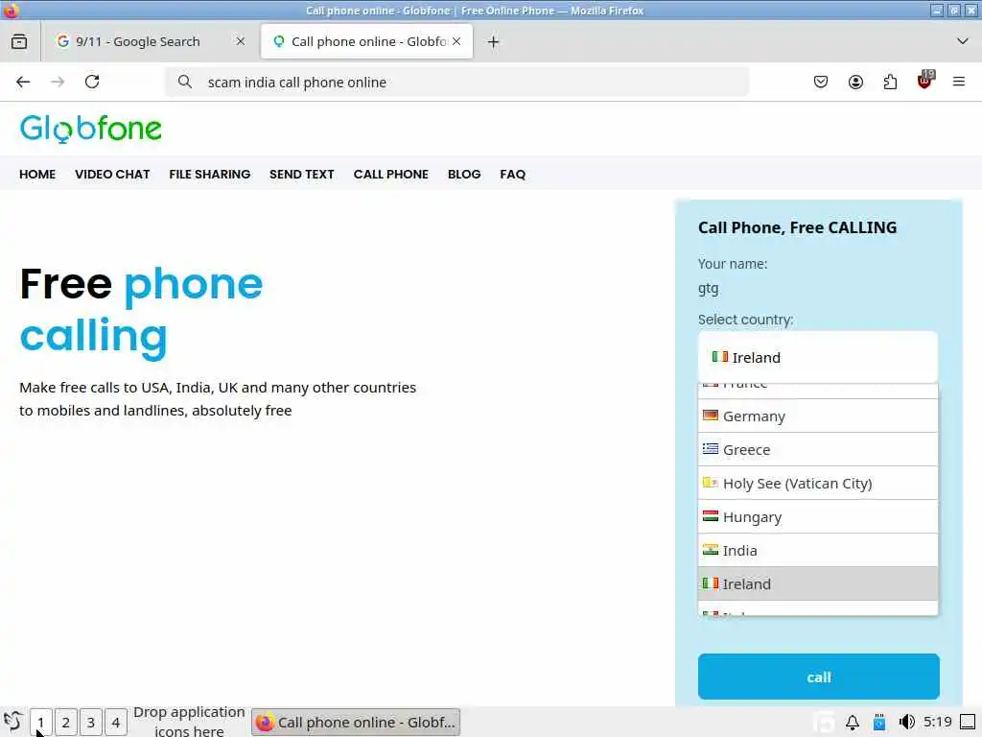982x737 pixels.
Task: Open the FAQ page
Action: [x=512, y=175]
